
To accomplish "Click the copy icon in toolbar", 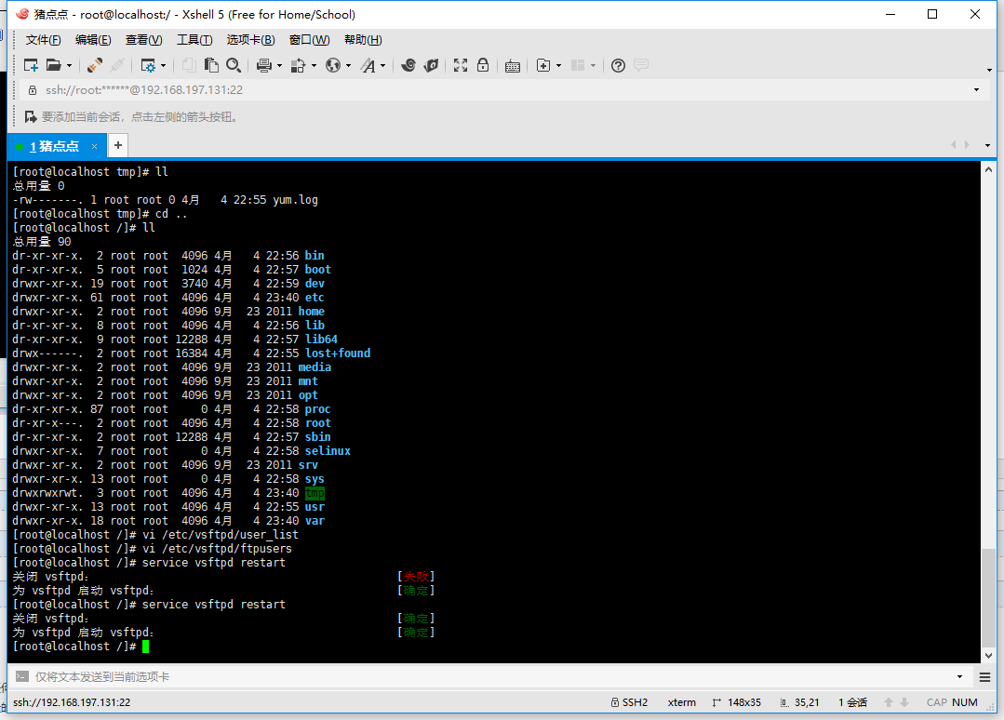I will [x=188, y=65].
